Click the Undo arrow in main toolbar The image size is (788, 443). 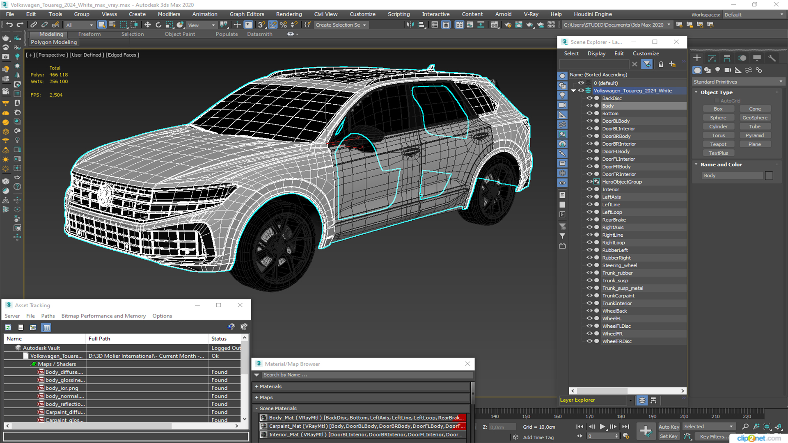tap(9, 25)
